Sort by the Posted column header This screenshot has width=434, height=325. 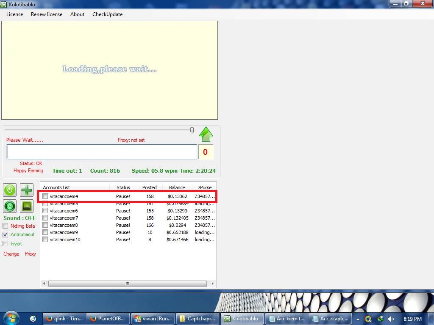pyautogui.click(x=150, y=187)
